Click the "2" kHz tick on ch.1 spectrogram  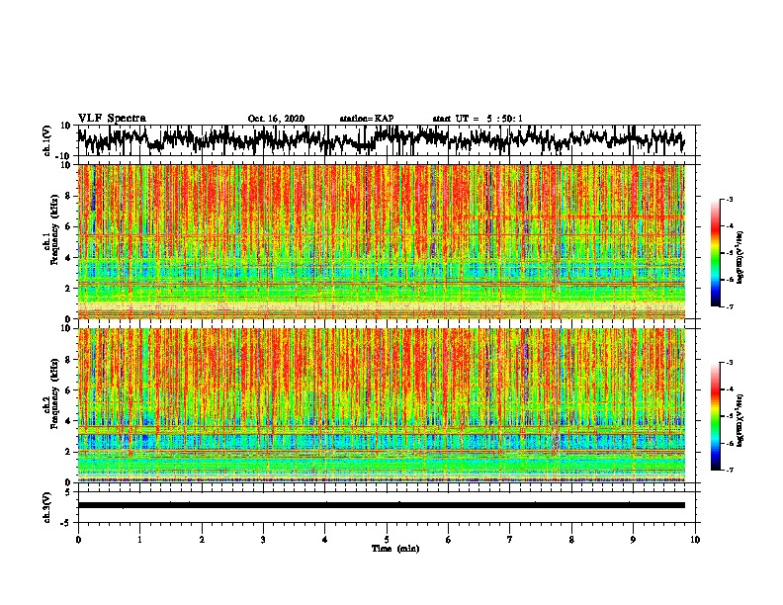click(68, 288)
